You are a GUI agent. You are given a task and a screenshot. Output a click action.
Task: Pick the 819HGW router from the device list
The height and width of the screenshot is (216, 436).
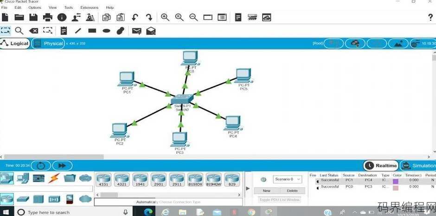pyautogui.click(x=213, y=180)
